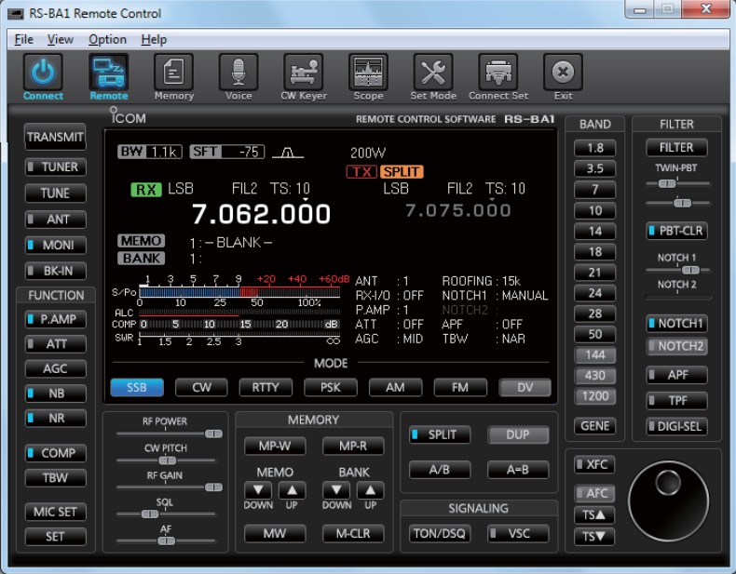Open the File menu
The width and height of the screenshot is (736, 574).
pos(24,39)
